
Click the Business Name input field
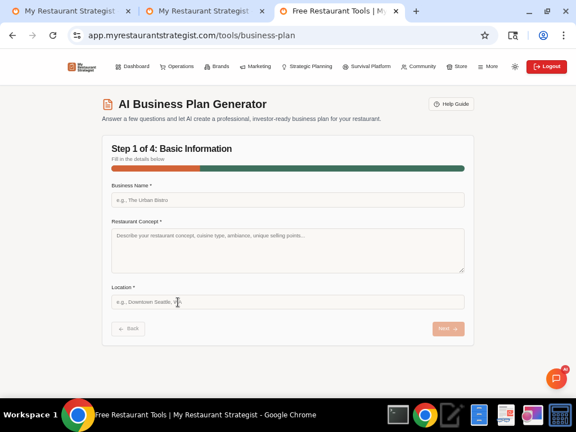[x=288, y=200]
